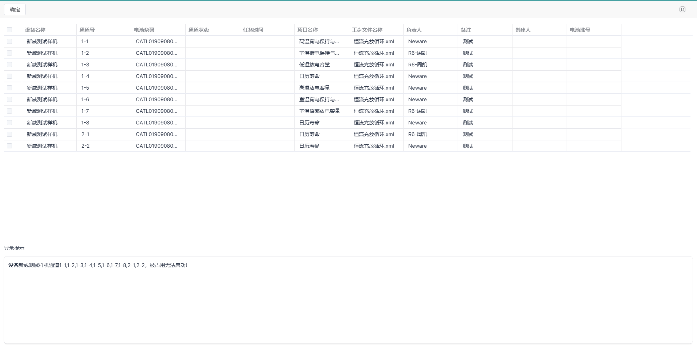Click the 通道号 column header
Screen dimensions: 697x345
coord(104,30)
